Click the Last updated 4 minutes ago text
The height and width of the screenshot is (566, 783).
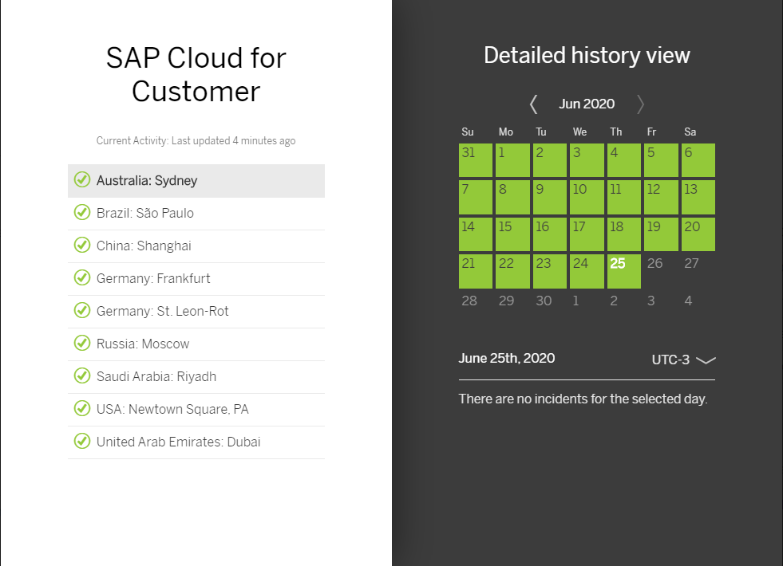[x=233, y=140]
